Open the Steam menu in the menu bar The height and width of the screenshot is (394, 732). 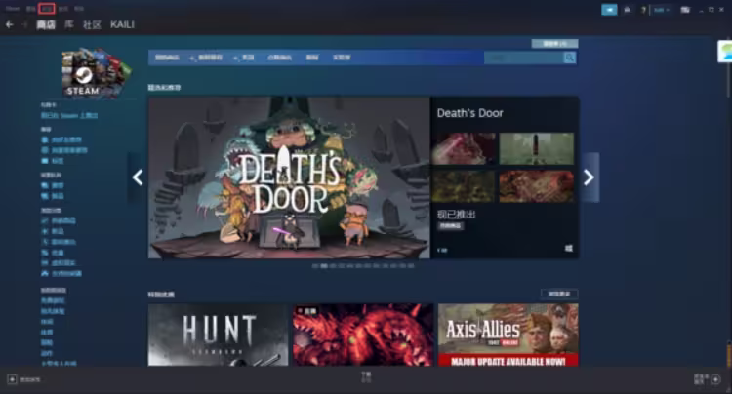click(13, 9)
